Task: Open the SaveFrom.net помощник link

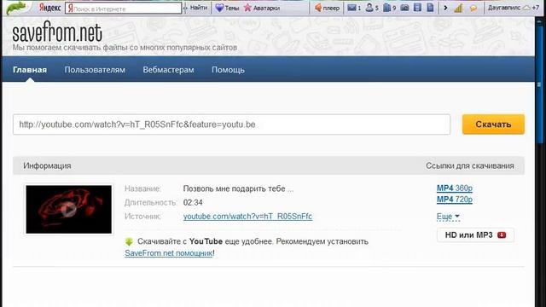Action: tap(169, 253)
